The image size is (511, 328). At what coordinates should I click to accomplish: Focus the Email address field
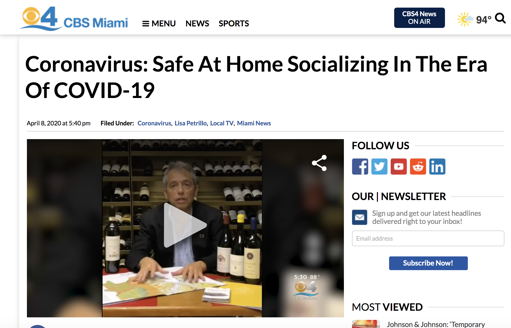click(428, 238)
